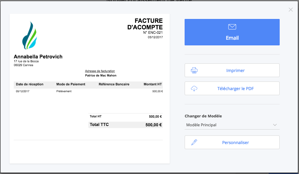The height and width of the screenshot is (174, 299).
Task: Click the cloud download icon
Action: tap(194, 88)
